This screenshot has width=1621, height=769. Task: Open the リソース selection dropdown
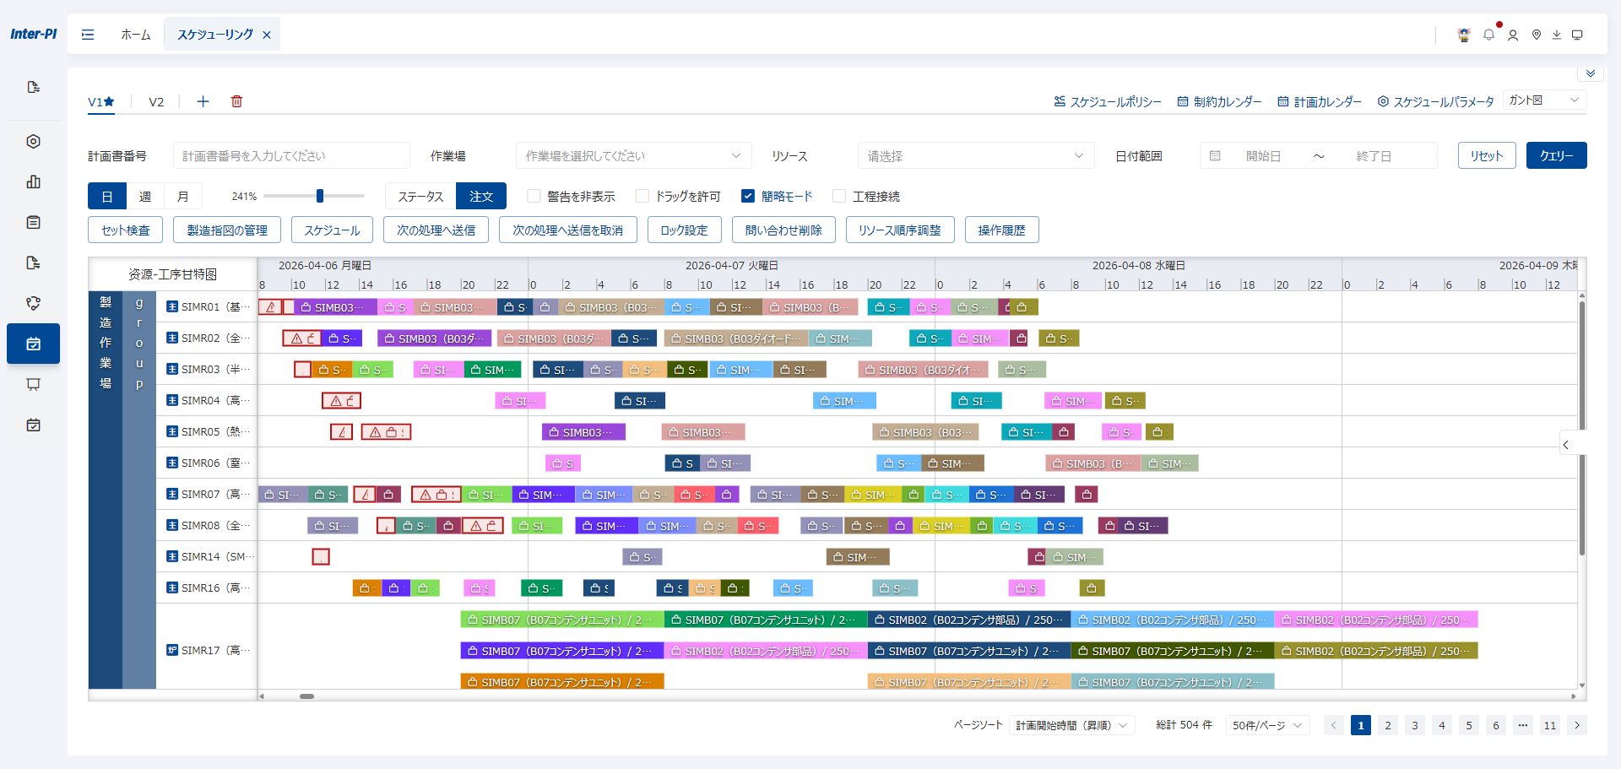pyautogui.click(x=976, y=155)
